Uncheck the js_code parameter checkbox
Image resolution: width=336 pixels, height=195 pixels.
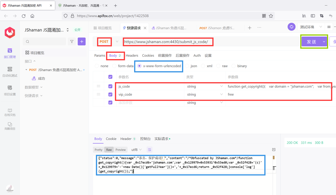(110, 86)
